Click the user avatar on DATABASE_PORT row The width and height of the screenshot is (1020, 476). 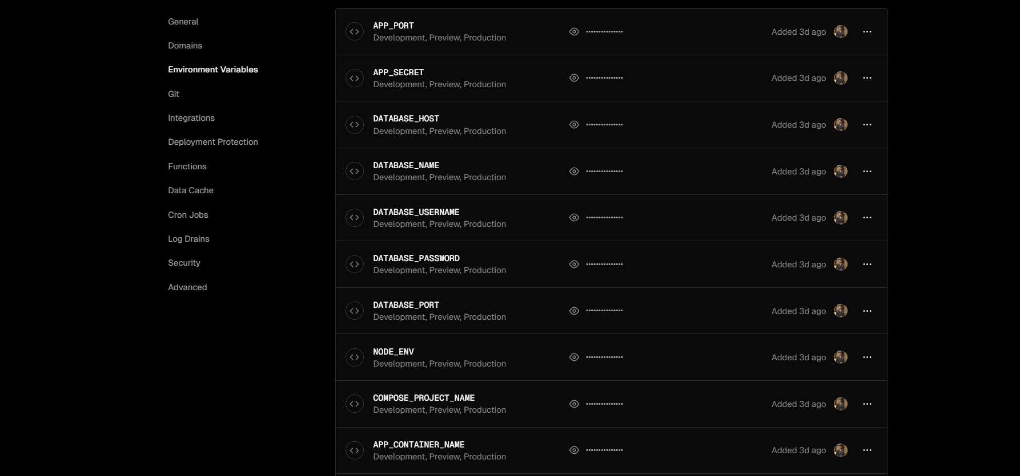tap(840, 311)
